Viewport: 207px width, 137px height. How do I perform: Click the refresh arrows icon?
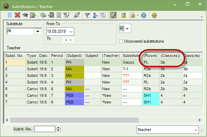coord(144,15)
